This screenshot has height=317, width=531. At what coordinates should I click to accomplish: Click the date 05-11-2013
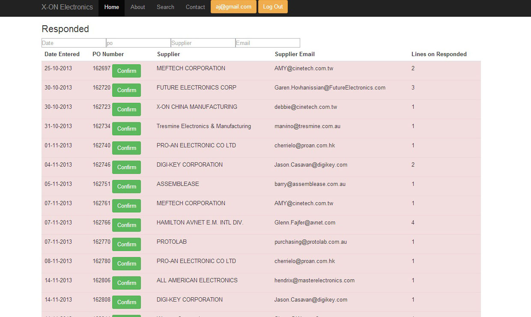coord(58,184)
